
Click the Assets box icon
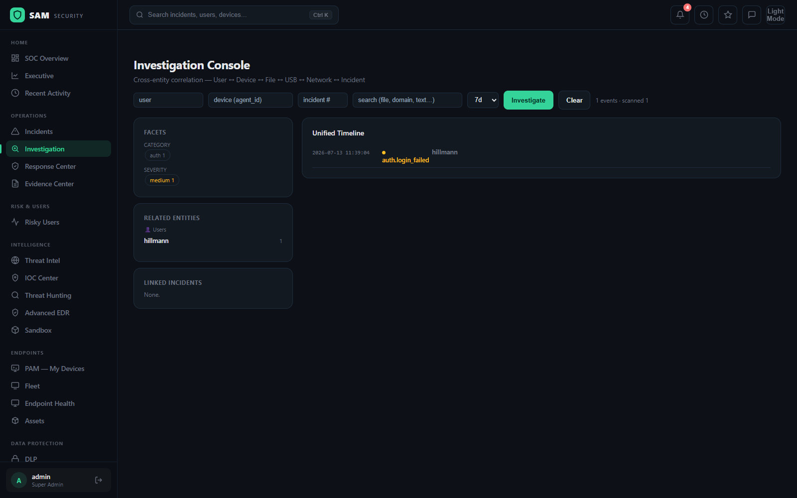coord(15,421)
